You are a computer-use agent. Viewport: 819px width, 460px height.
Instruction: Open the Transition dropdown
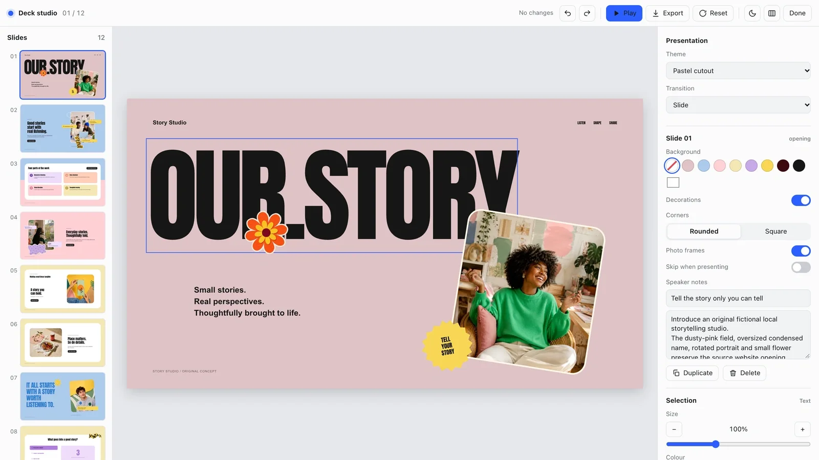738,105
